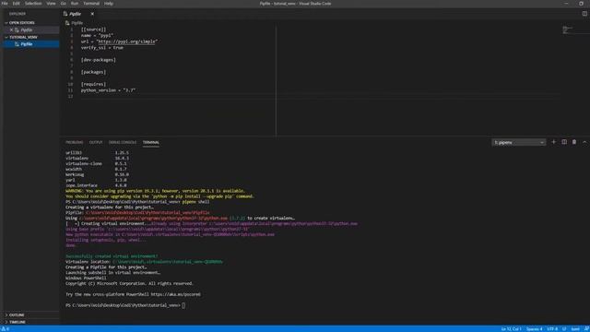Expand the Timeline section
The image size is (590, 332).
click(x=18, y=322)
